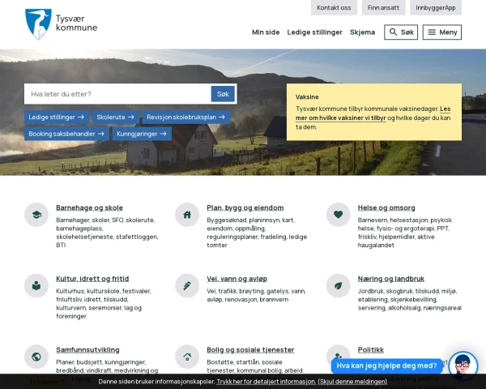This screenshot has width=486, height=389.
Task: Click the Kultur, idrett og fritid reader icon
Action: coord(36,286)
